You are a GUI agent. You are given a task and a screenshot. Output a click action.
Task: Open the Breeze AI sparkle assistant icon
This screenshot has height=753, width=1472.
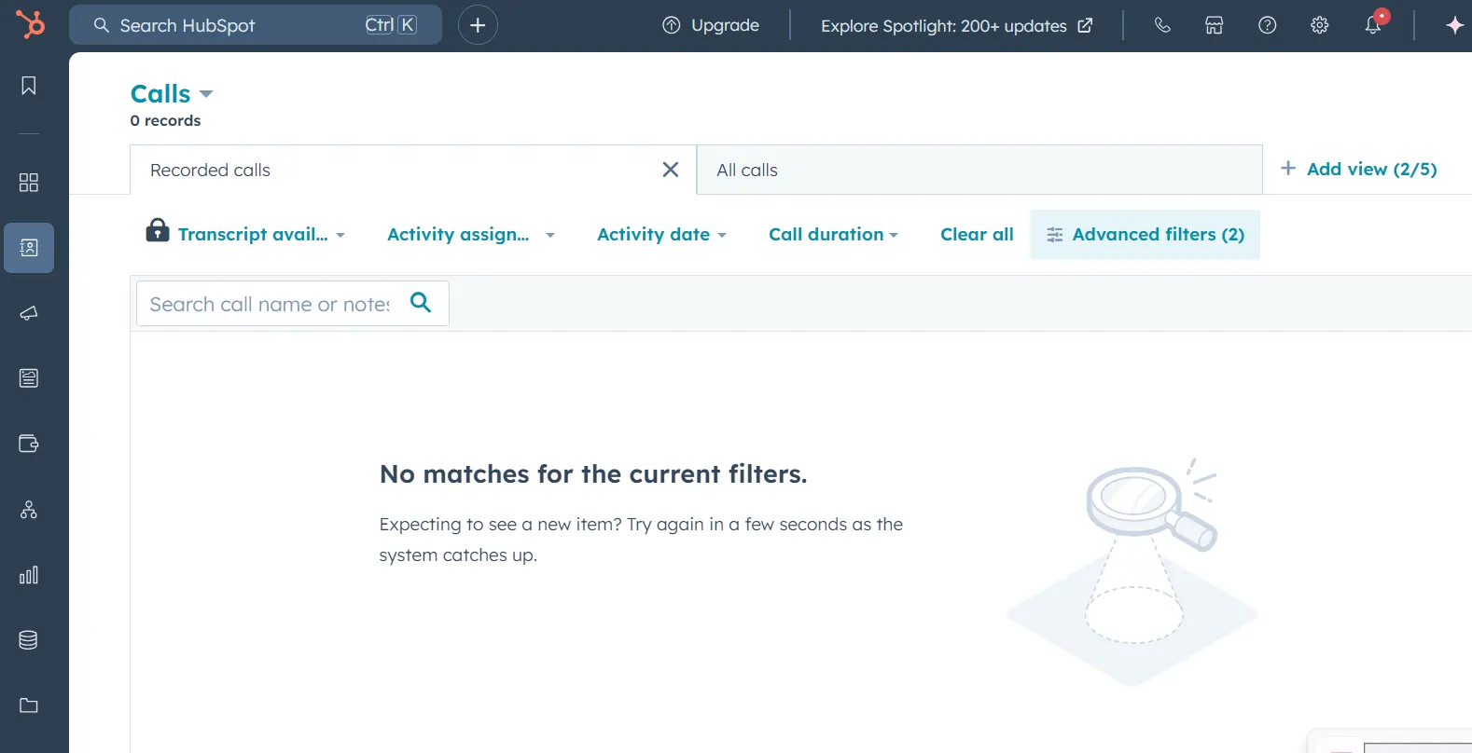[1454, 25]
